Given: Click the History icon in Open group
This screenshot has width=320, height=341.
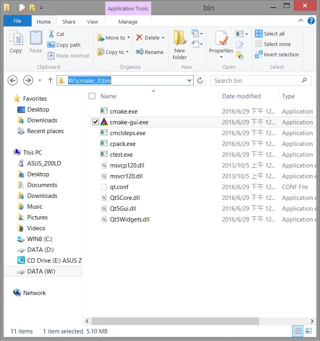Looking at the screenshot, I should 240,56.
